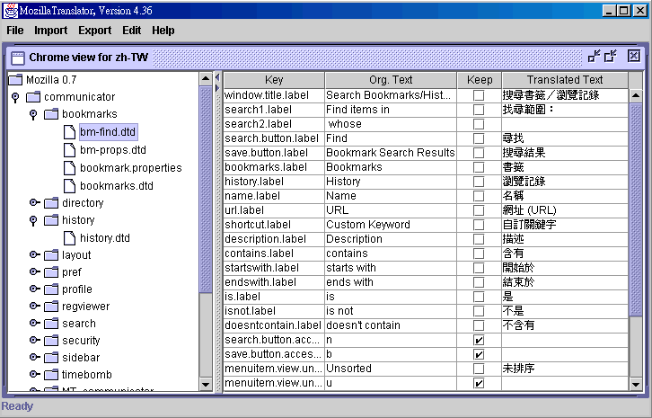Click the Chrome view internal frame icon

pyautogui.click(x=18, y=58)
